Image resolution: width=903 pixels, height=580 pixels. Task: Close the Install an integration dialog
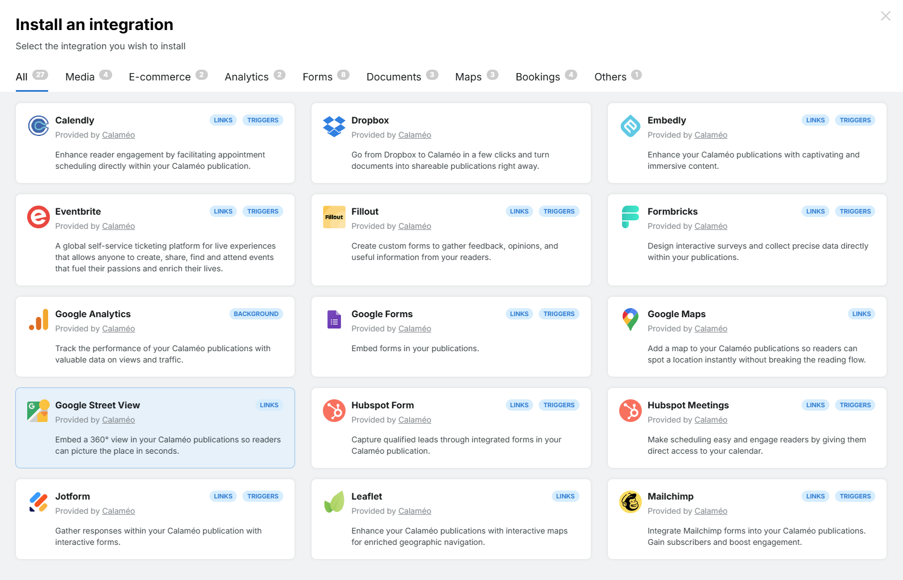(x=885, y=16)
